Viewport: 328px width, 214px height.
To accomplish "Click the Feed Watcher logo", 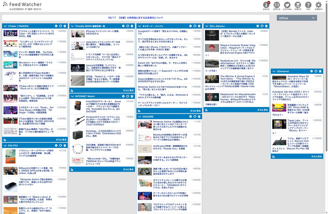I will click(22, 4).
